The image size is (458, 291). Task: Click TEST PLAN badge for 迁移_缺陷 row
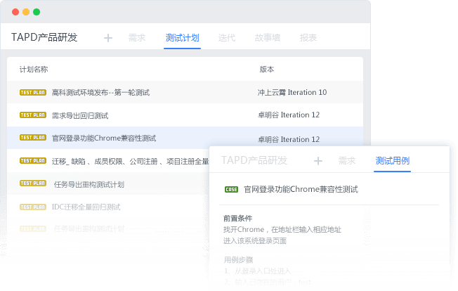tap(33, 161)
